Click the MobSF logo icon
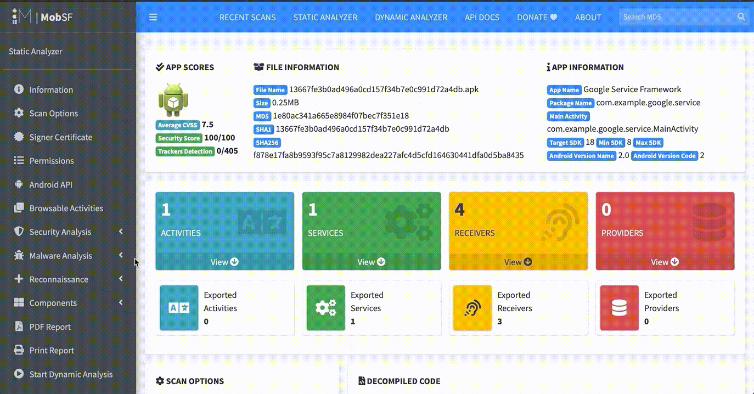The height and width of the screenshot is (394, 754). point(22,16)
